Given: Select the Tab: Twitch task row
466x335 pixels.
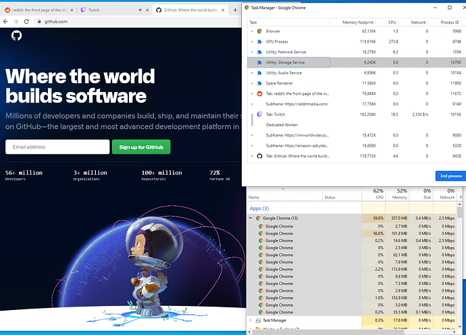Looking at the screenshot, I should [x=357, y=114].
